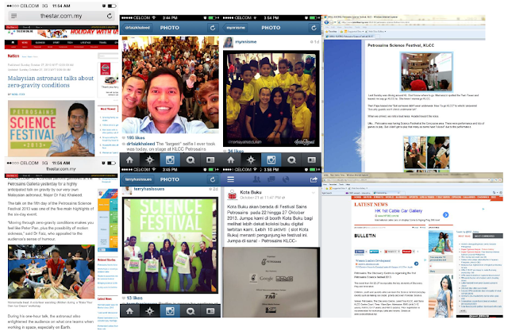Open headline 'Malaysian astronaut talks about zero-gravity conditions'
The image size is (508, 331).
[x=51, y=82]
